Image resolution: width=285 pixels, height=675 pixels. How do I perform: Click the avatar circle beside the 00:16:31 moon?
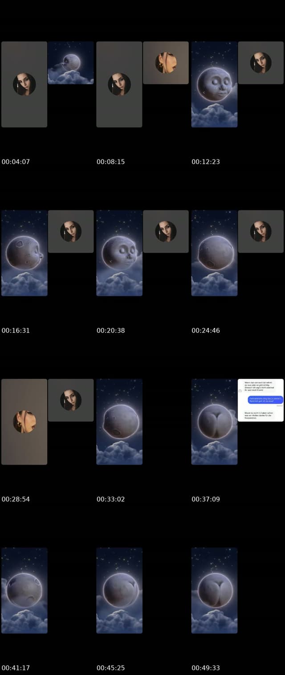point(71,231)
